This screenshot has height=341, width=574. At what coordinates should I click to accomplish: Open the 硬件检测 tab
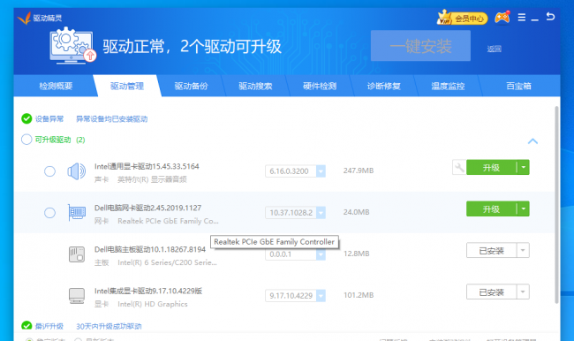tap(320, 86)
